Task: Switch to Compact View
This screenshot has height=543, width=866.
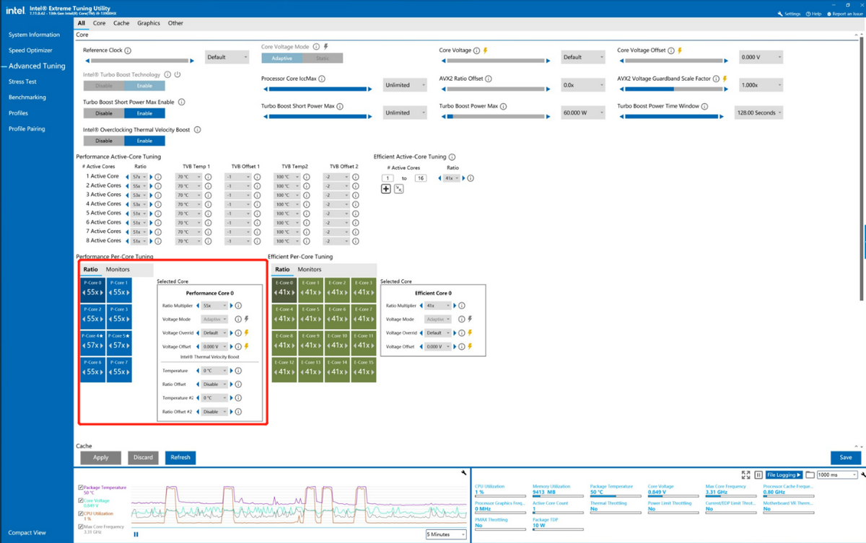Action: pos(27,532)
